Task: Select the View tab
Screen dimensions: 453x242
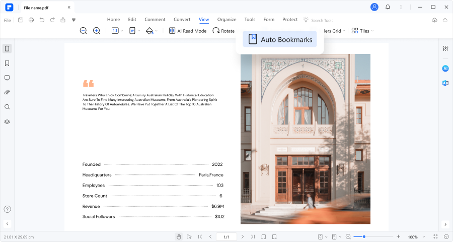Action: point(204,19)
